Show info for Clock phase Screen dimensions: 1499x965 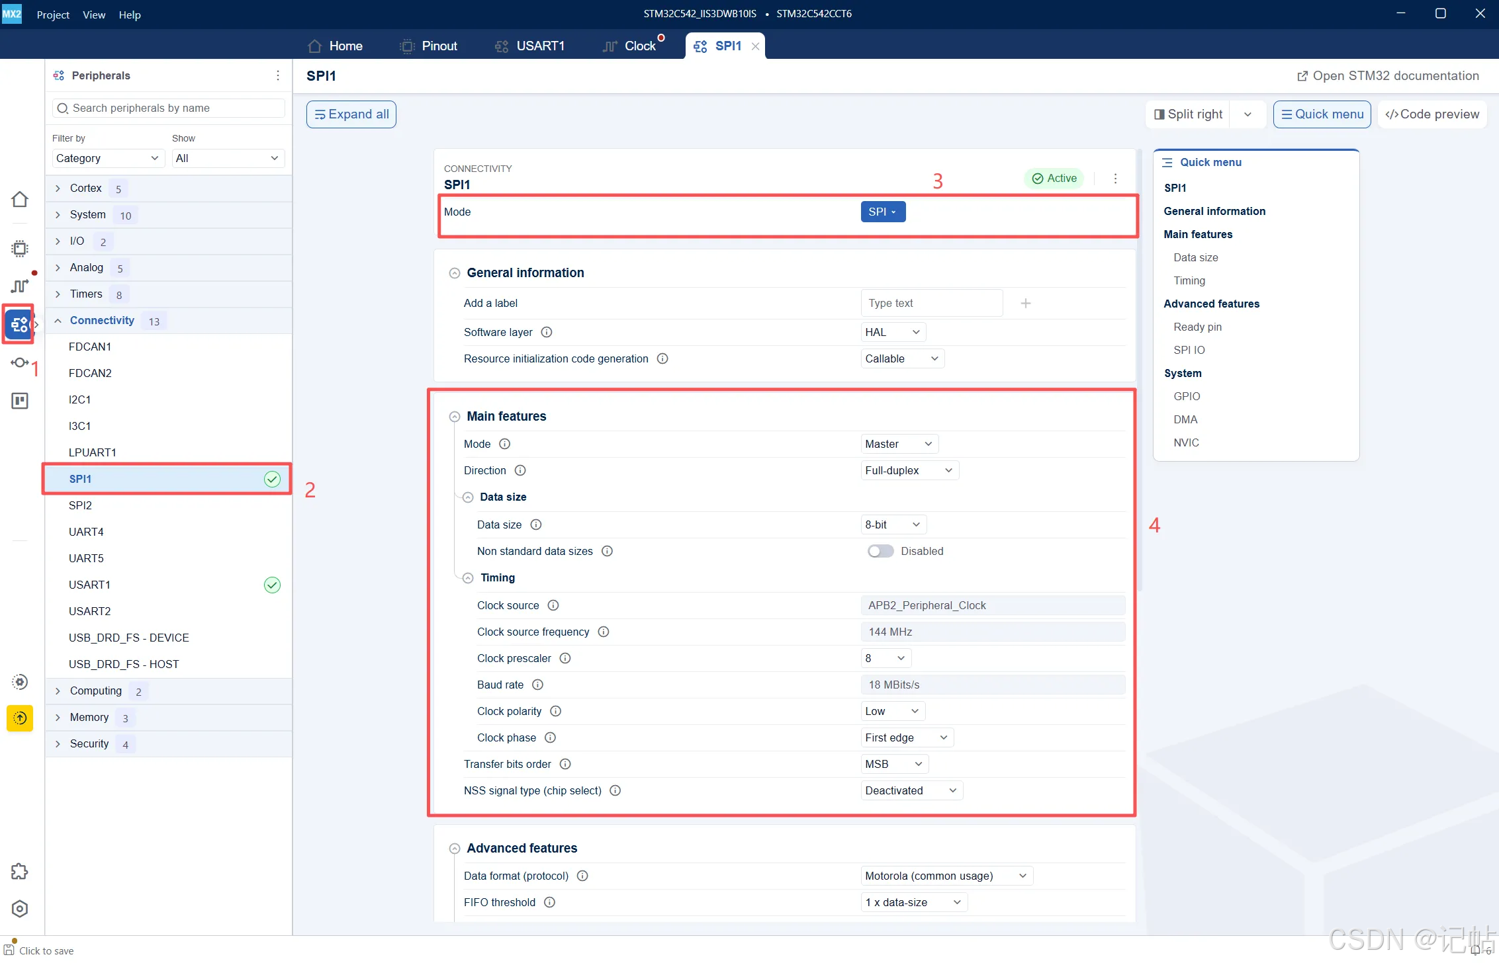point(550,737)
